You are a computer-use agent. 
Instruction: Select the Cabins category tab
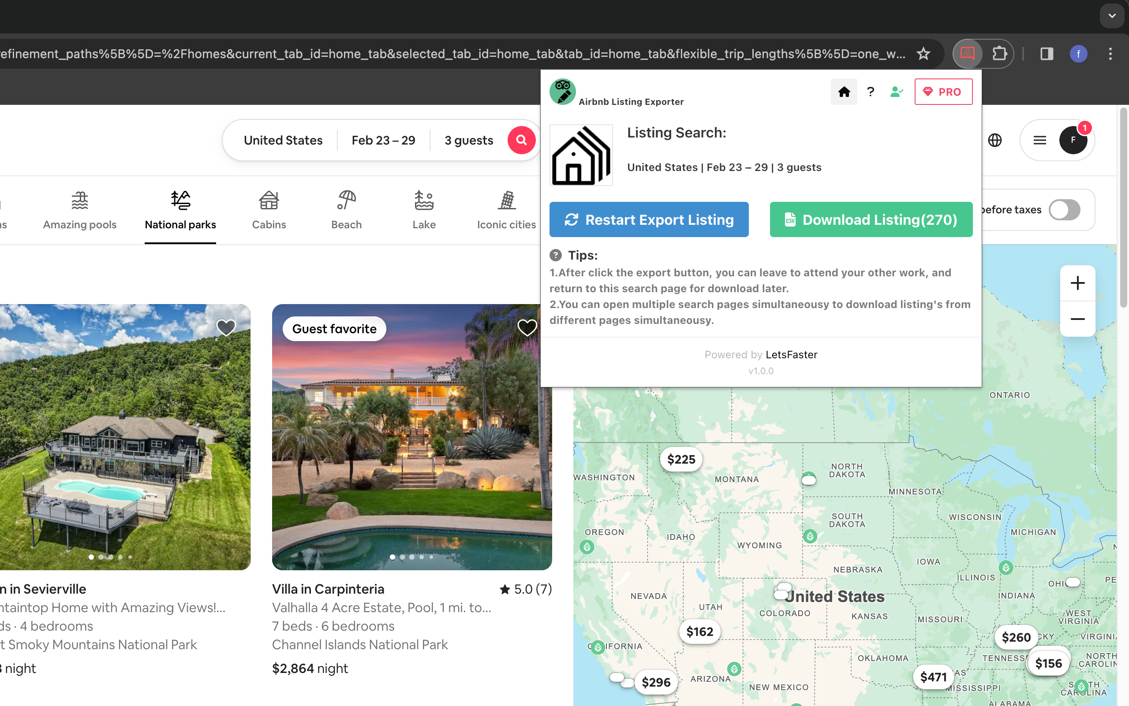(269, 210)
